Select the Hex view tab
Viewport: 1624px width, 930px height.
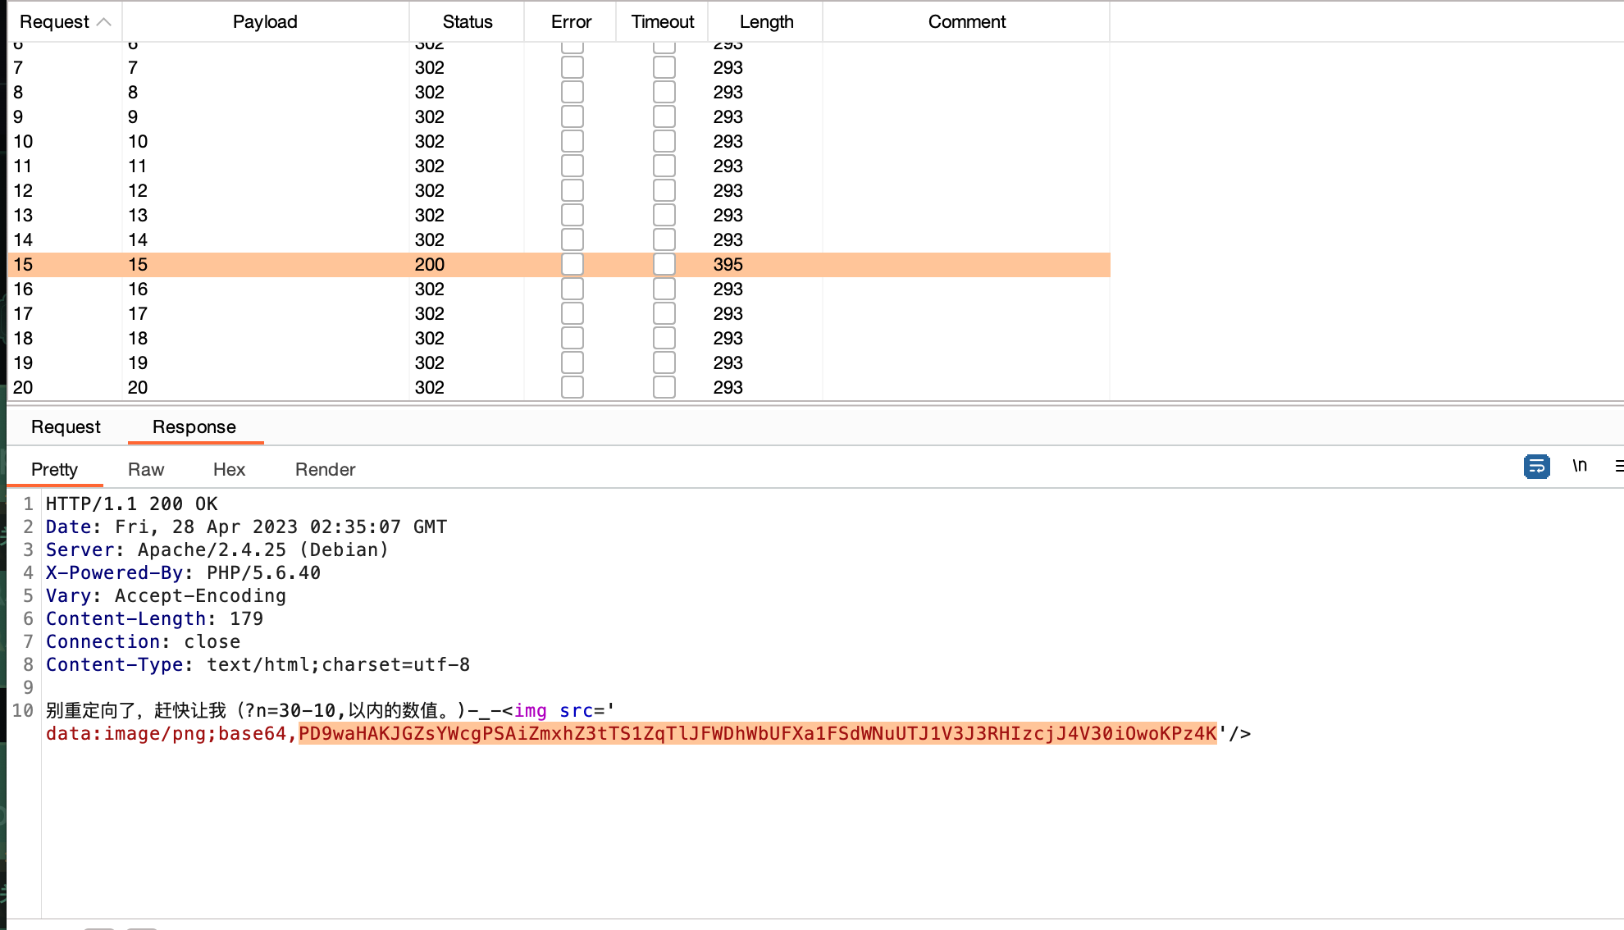coord(229,469)
